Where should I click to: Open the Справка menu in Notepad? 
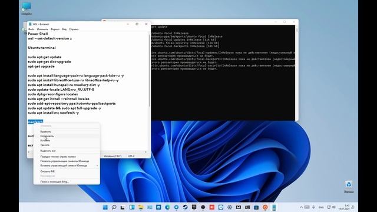pyautogui.click(x=74, y=29)
